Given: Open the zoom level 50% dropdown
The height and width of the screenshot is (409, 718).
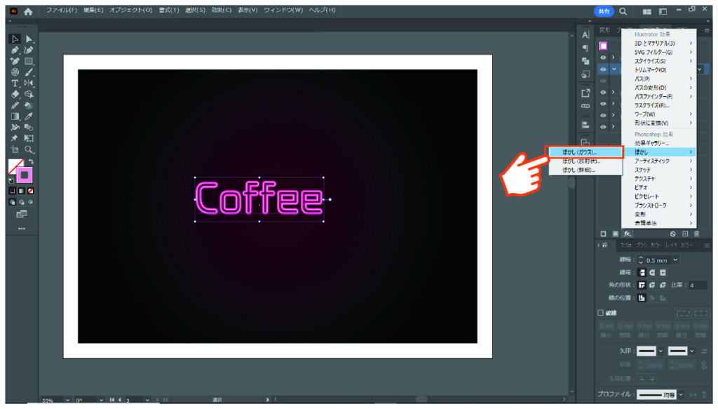Looking at the screenshot, I should [67, 401].
